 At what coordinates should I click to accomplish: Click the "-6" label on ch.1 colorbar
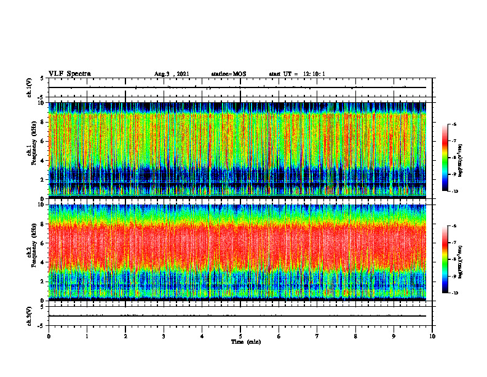(x=454, y=124)
